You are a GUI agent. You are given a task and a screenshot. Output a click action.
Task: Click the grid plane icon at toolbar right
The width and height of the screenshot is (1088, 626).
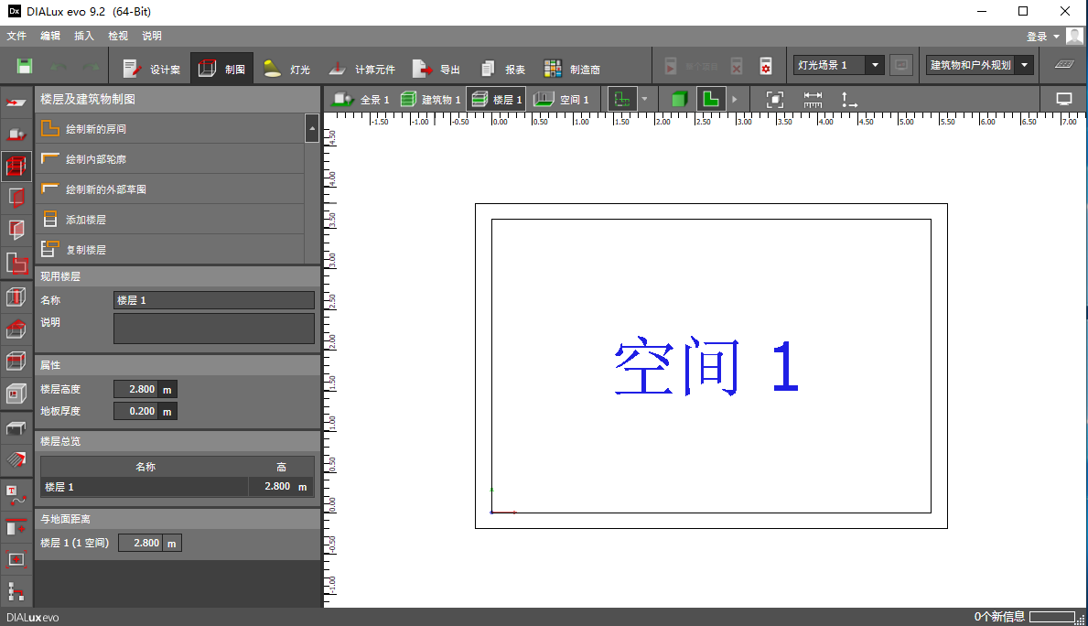1063,65
